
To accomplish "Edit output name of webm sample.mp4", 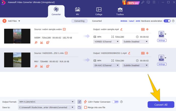I will 121,29.
